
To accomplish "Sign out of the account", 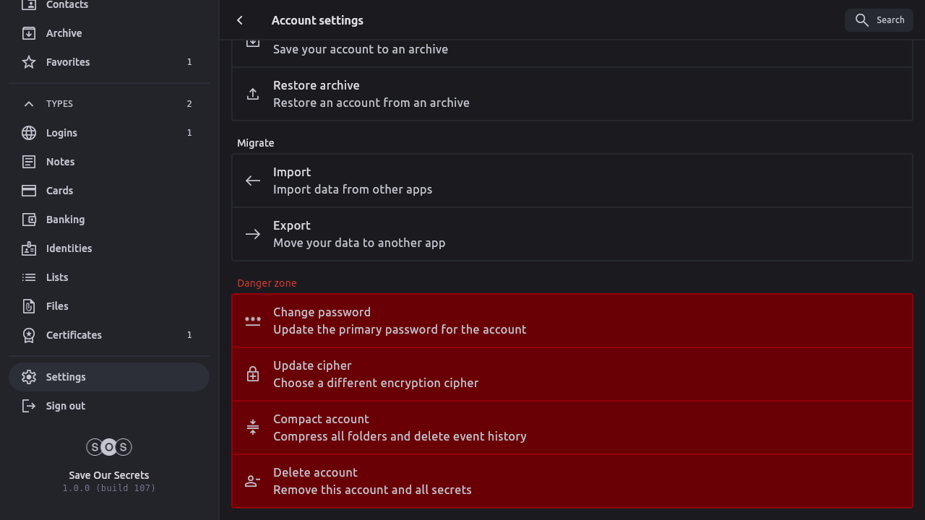I will pyautogui.click(x=66, y=406).
